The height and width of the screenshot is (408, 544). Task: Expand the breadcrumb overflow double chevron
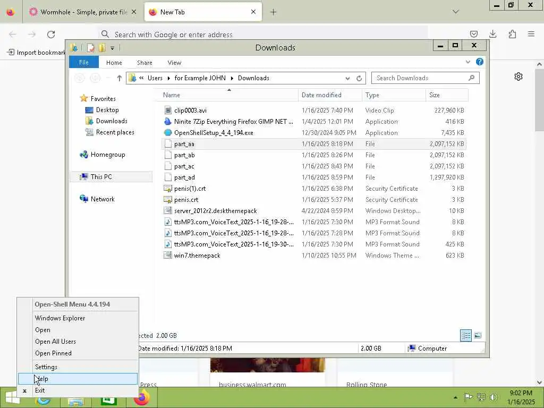point(141,78)
